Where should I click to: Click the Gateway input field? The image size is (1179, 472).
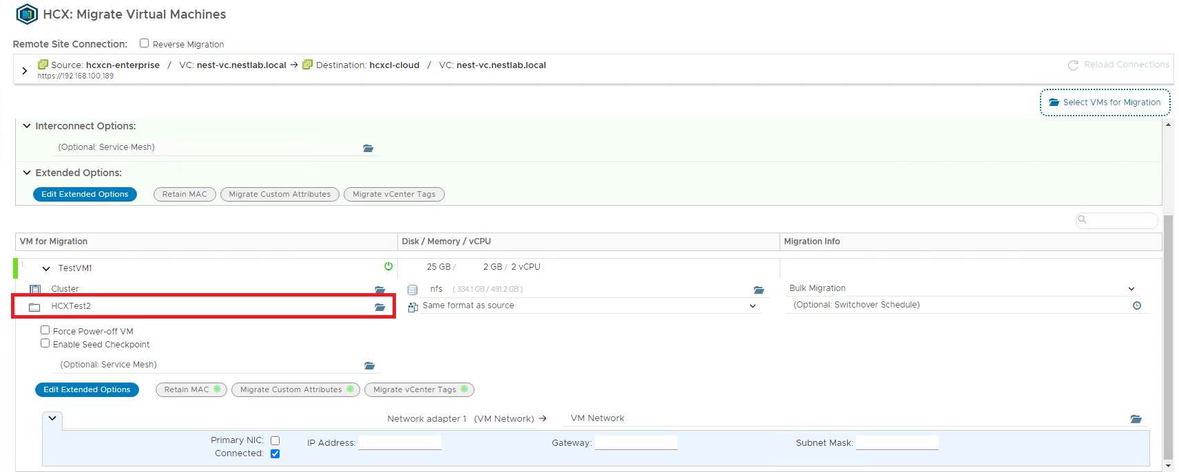636,442
